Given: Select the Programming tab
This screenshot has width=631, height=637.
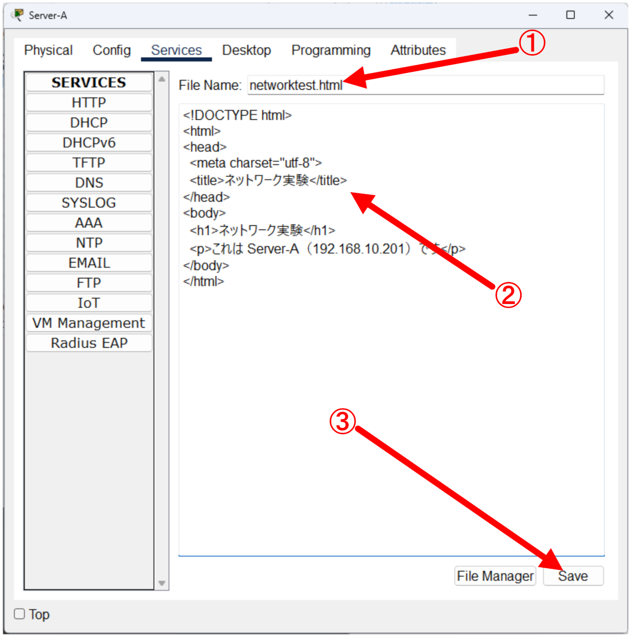Looking at the screenshot, I should pos(331,50).
